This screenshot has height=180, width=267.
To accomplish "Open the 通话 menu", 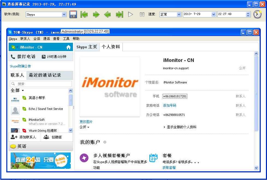I will tap(47, 39).
